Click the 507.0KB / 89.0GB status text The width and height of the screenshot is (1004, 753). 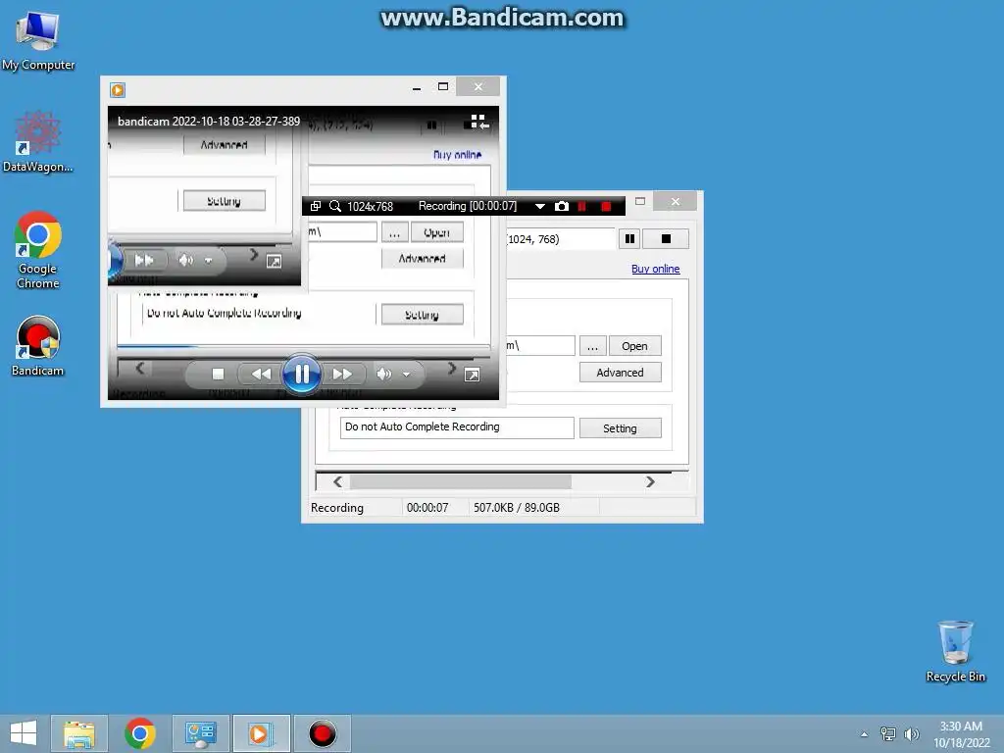coord(517,508)
